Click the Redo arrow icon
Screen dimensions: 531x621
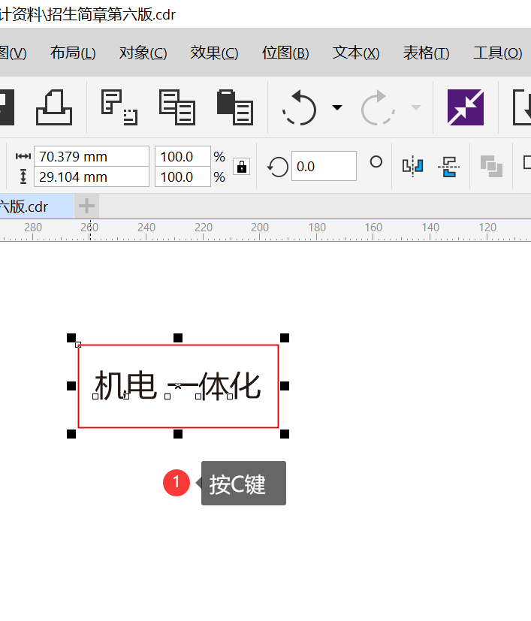[x=378, y=107]
